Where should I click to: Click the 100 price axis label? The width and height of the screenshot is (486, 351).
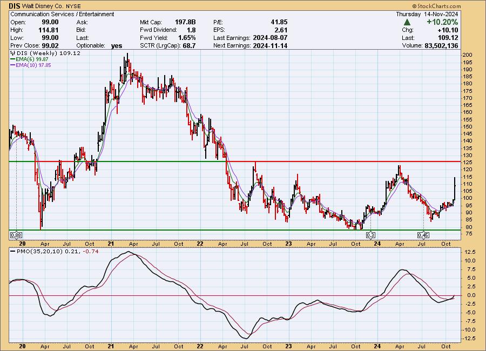(x=467, y=198)
